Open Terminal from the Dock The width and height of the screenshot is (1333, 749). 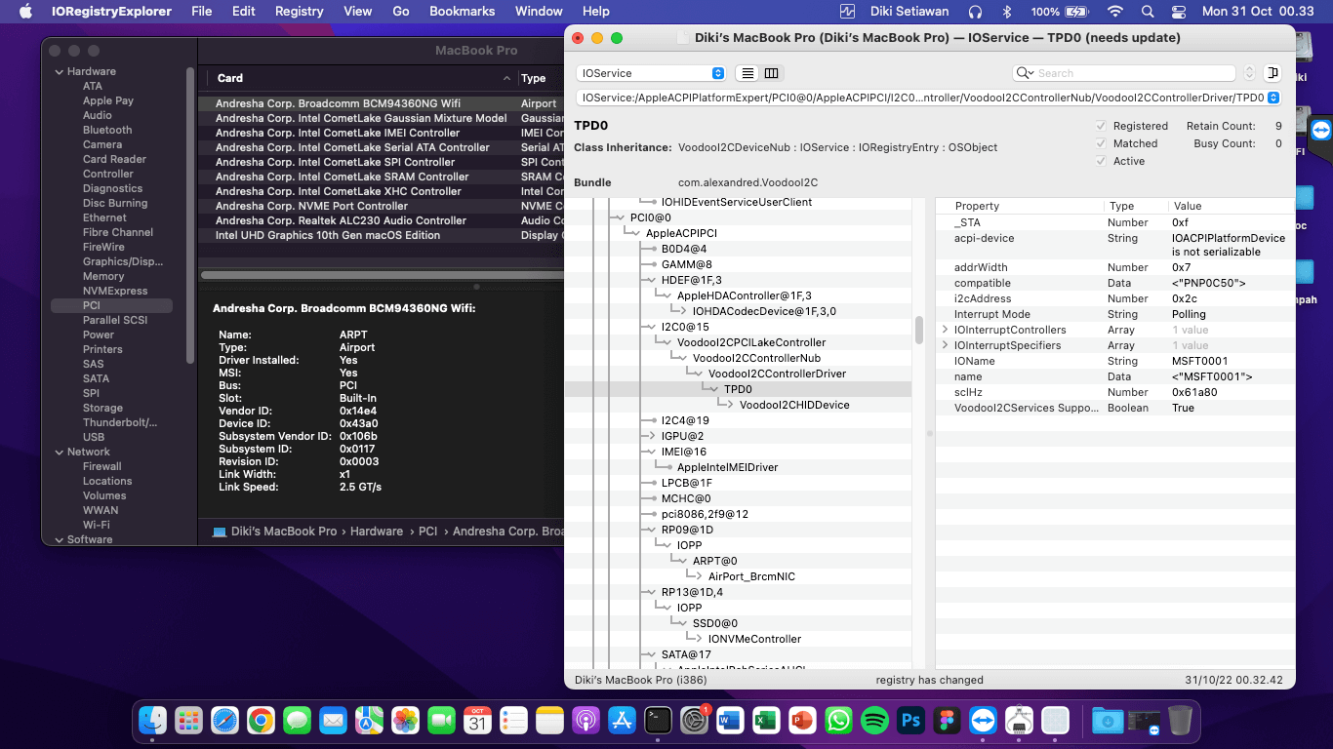click(x=659, y=721)
